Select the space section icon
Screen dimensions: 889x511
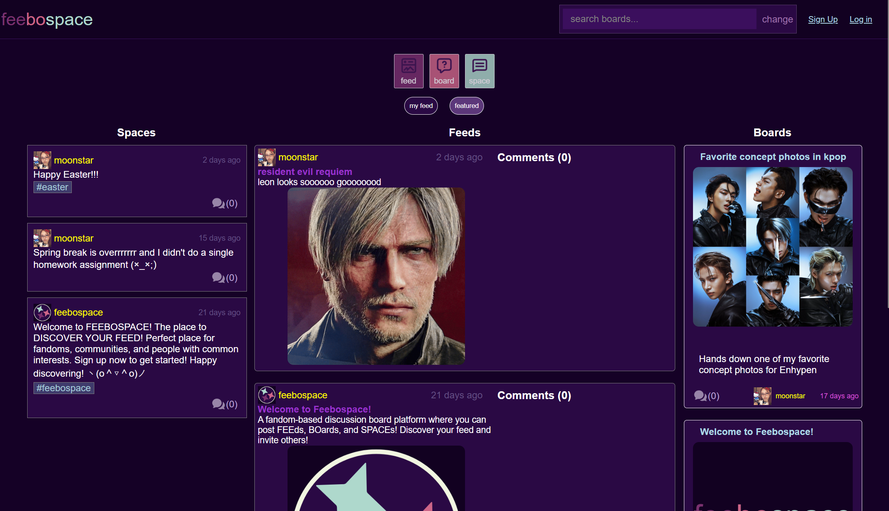coord(480,71)
